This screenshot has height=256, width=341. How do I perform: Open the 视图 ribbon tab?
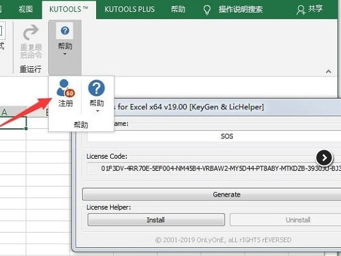tap(26, 9)
